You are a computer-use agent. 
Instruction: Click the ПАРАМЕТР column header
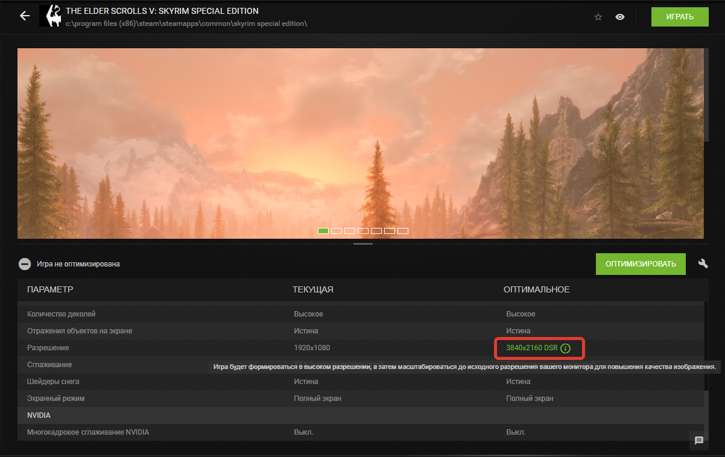pyautogui.click(x=50, y=290)
